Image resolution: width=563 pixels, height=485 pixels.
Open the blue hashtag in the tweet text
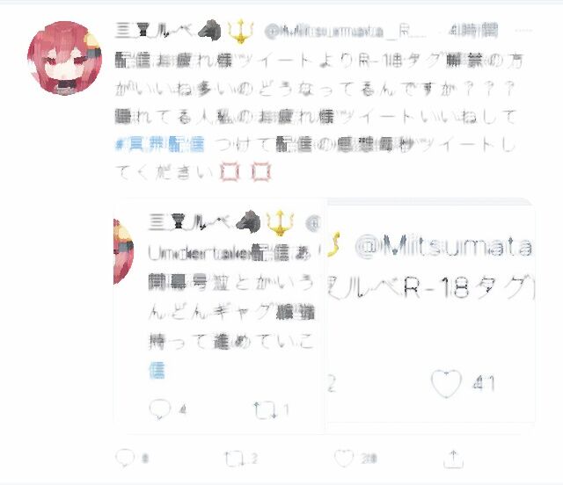click(x=160, y=145)
